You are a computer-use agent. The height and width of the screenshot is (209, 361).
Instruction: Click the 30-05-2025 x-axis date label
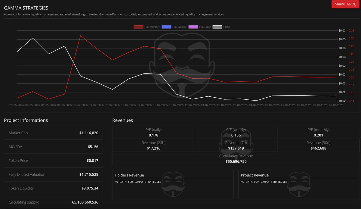tap(32, 105)
